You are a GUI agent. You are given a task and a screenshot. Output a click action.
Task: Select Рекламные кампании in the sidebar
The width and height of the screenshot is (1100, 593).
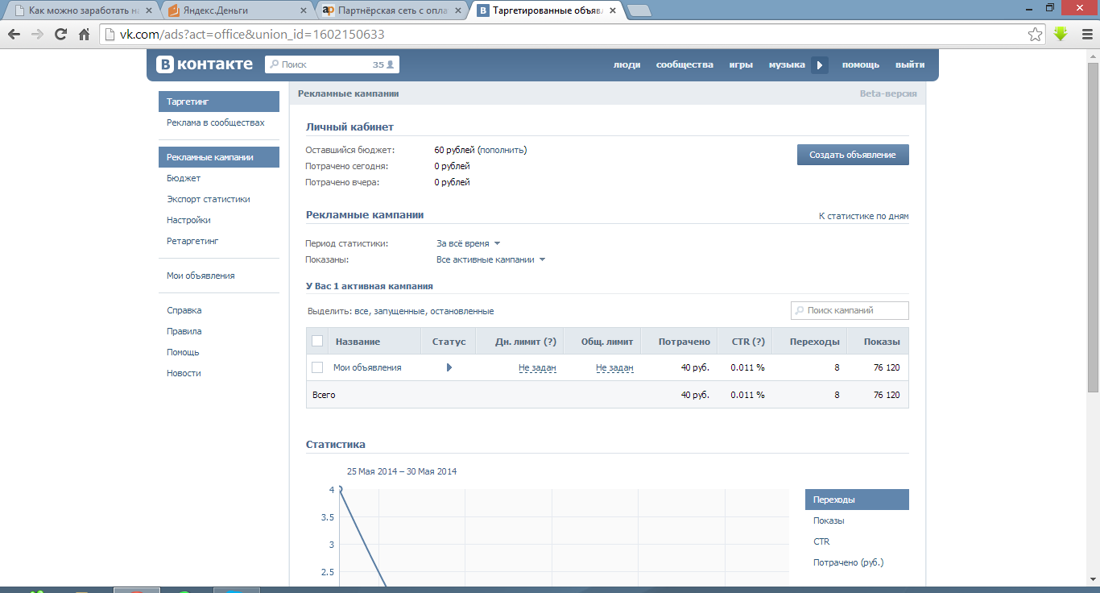point(219,157)
